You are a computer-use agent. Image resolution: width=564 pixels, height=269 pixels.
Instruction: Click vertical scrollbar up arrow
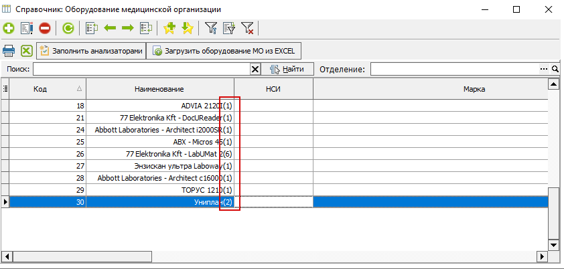[553, 84]
